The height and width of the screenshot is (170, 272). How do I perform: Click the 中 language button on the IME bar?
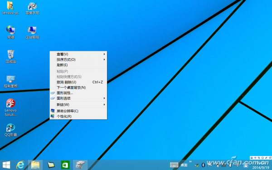[x=255, y=158]
